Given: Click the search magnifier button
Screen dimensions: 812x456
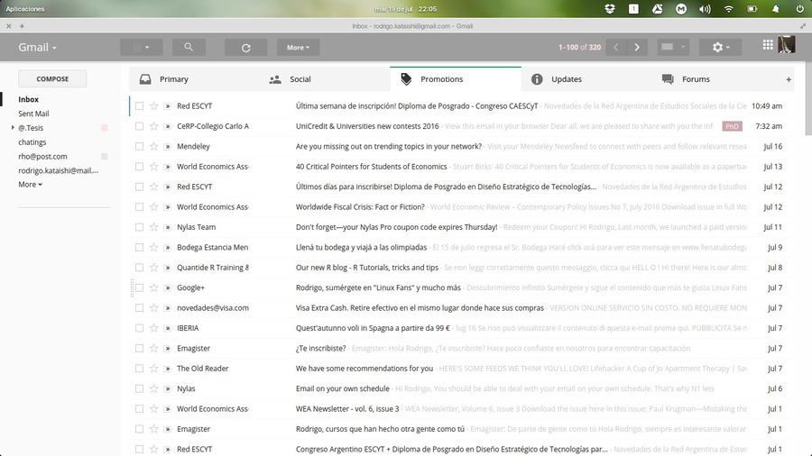Looking at the screenshot, I should (189, 47).
